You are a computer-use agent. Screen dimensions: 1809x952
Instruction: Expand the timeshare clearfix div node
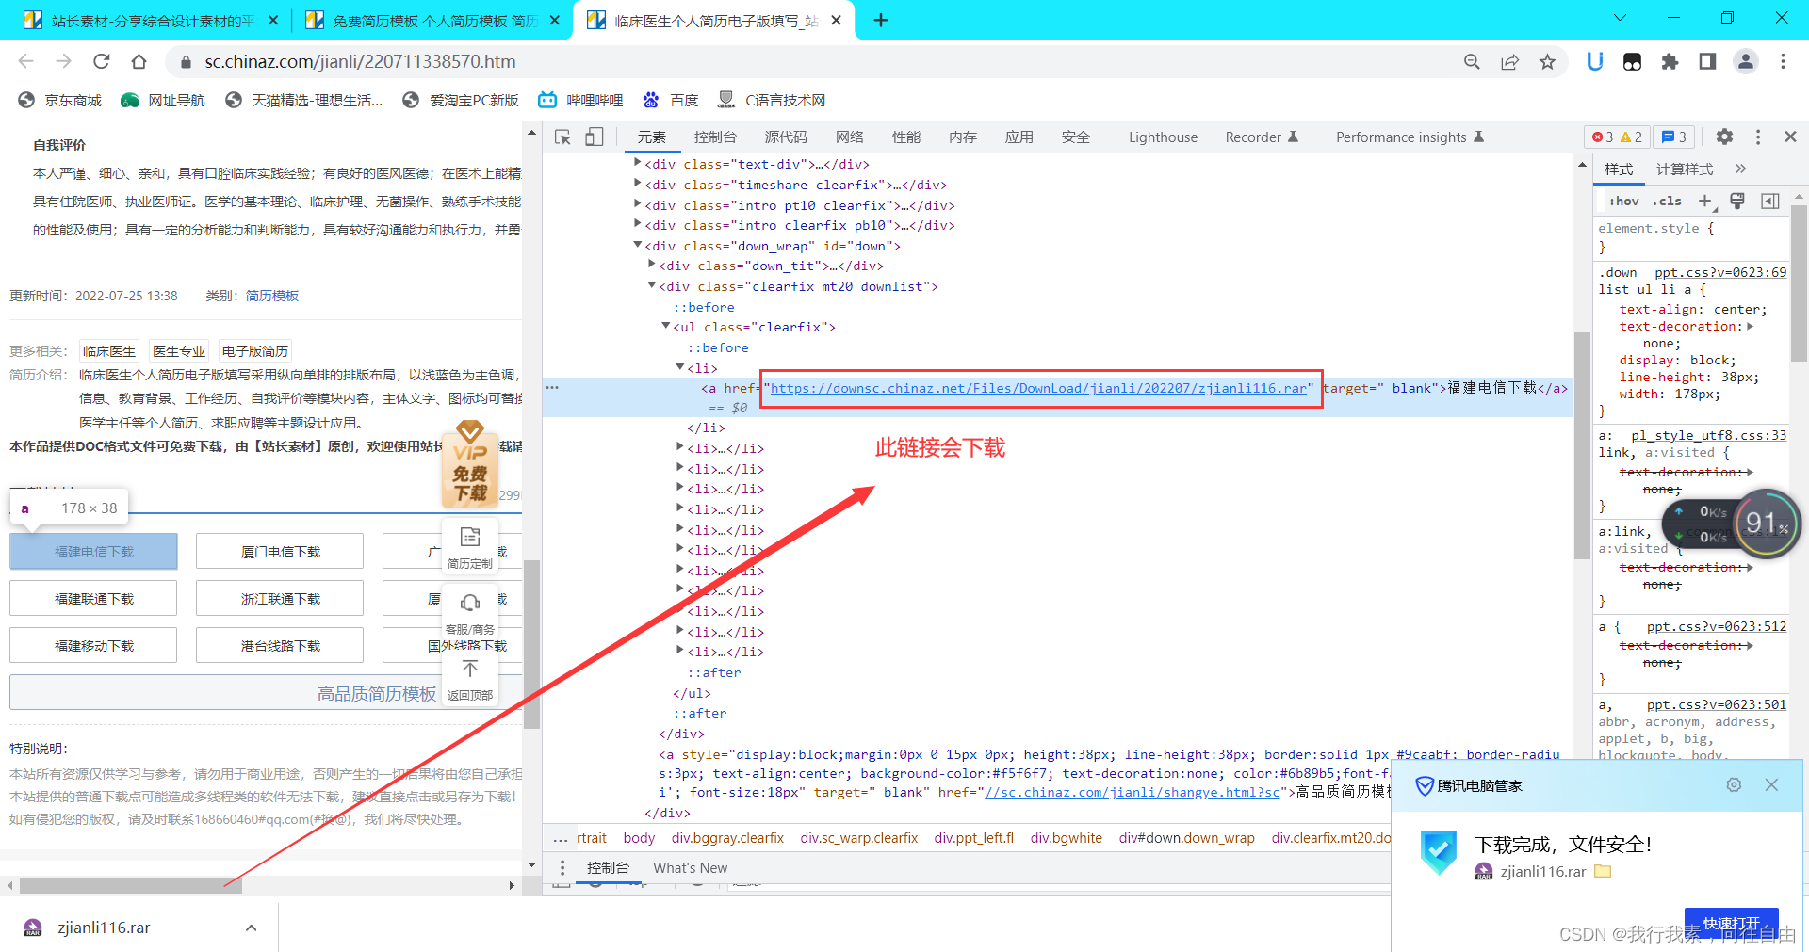[x=638, y=185]
